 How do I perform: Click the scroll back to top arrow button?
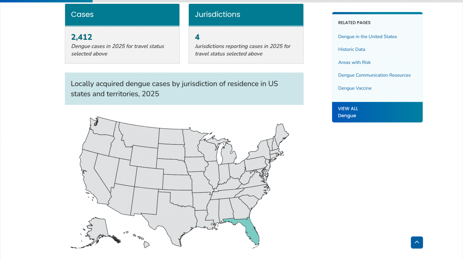(x=417, y=243)
